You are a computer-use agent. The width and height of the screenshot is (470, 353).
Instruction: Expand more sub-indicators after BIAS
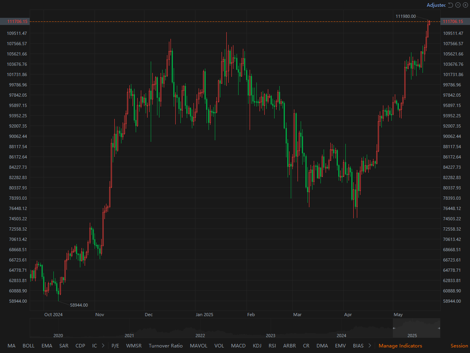pyautogui.click(x=370, y=345)
